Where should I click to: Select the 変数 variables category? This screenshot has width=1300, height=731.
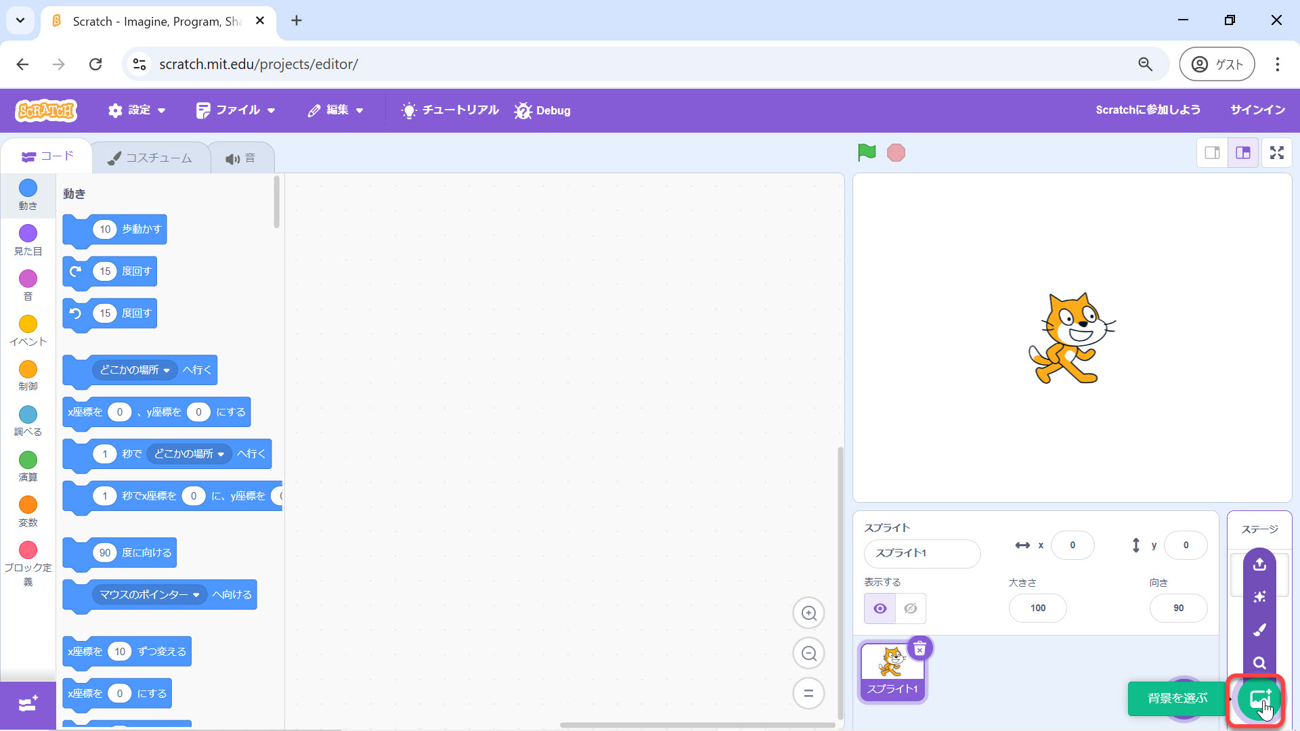coord(28,512)
